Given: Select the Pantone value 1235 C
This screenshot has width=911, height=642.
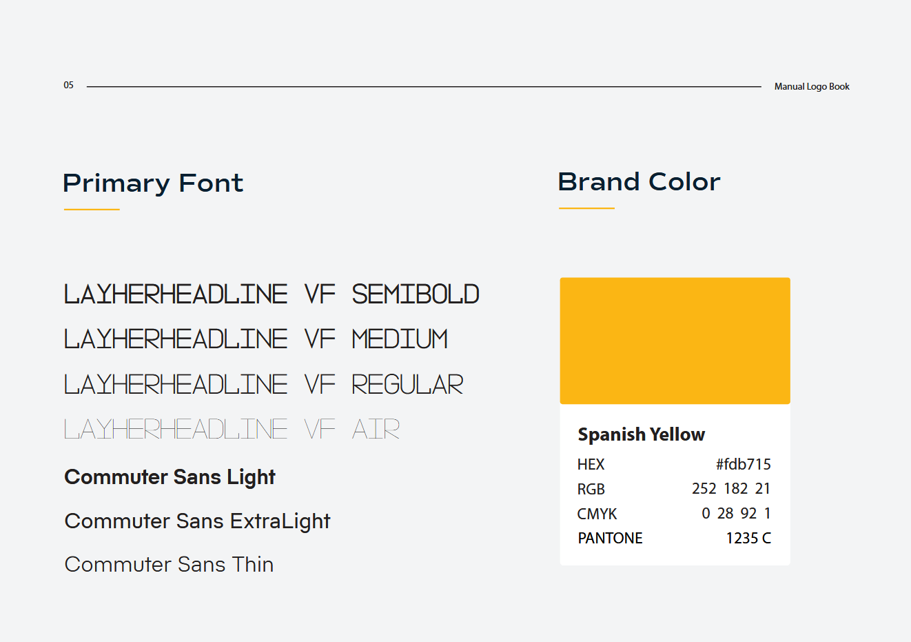Looking at the screenshot, I should 748,539.
